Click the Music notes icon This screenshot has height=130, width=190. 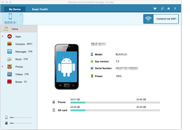[x=9, y=59]
